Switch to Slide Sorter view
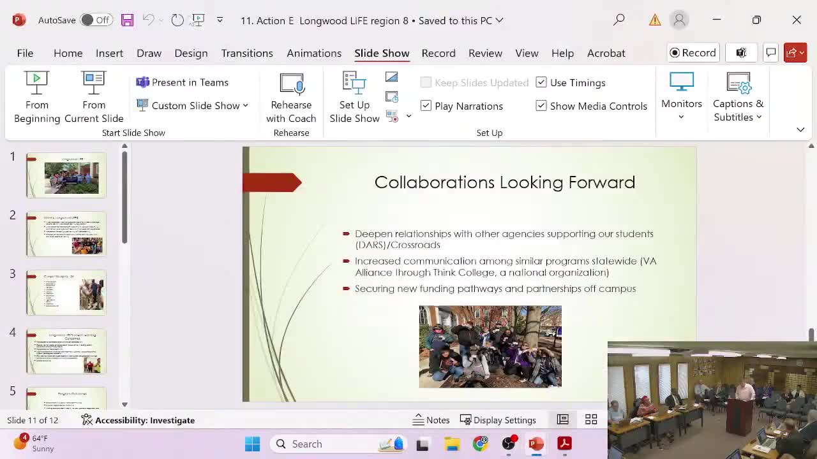The width and height of the screenshot is (817, 459). coord(591,419)
